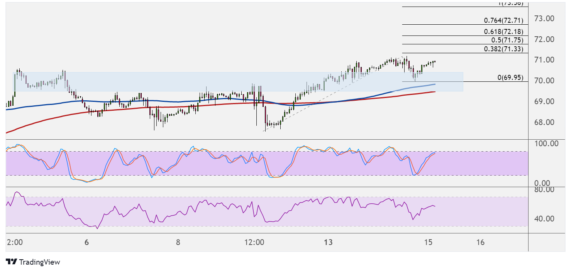The width and height of the screenshot is (571, 272).
Task: Select the 0.382(71.33) Fibonacci level label
Action: click(x=503, y=49)
